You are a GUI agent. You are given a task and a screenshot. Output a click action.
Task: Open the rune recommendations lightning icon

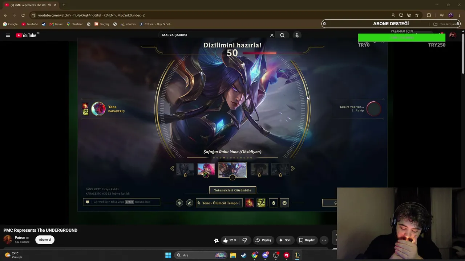point(179,203)
